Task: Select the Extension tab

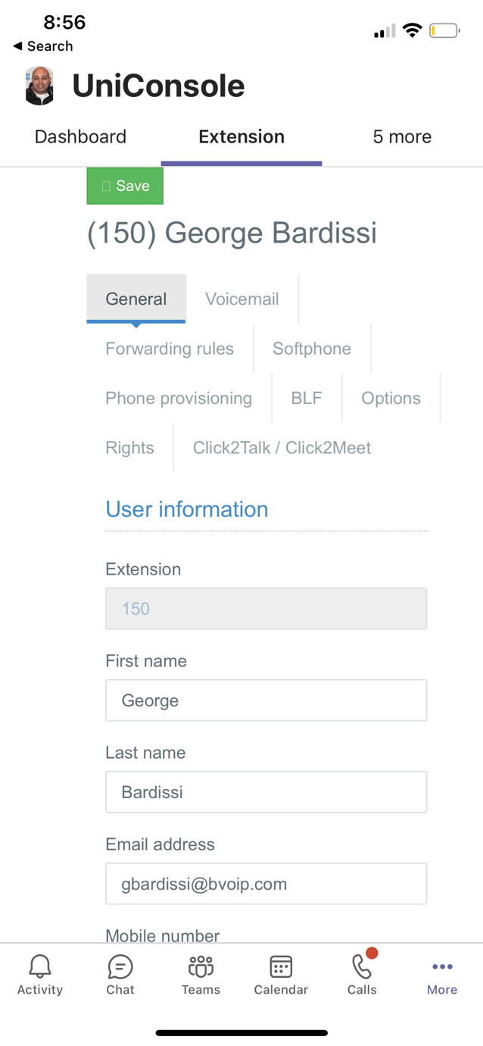Action: [241, 136]
